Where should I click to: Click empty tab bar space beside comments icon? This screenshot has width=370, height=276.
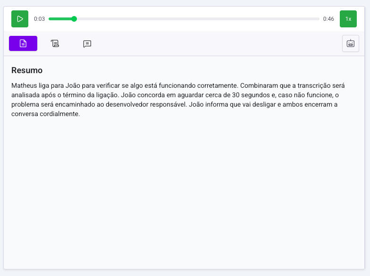[212, 43]
